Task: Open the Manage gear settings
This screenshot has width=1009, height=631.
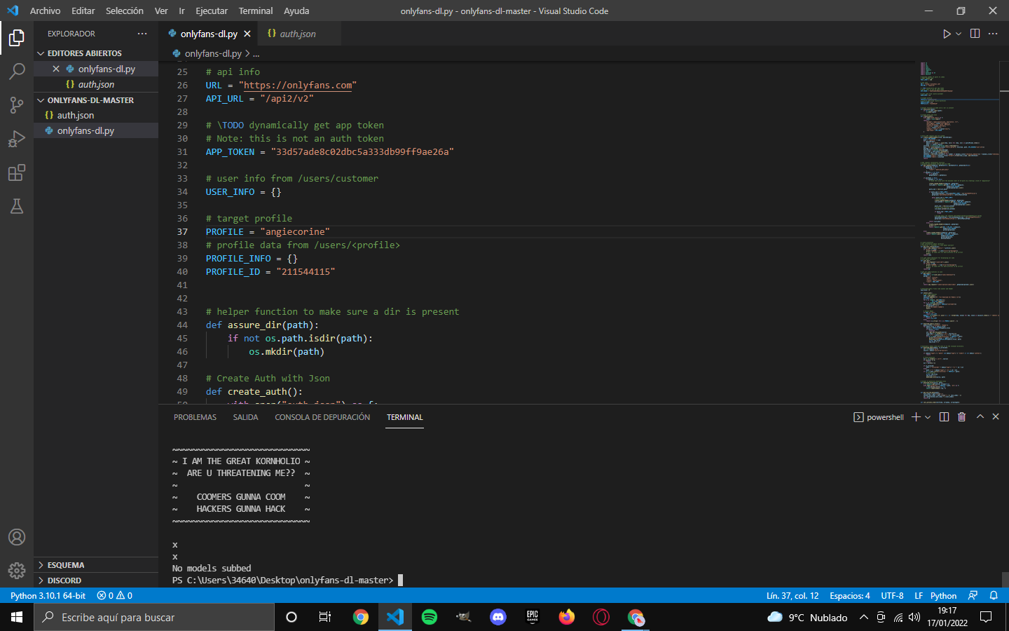Action: 17,571
